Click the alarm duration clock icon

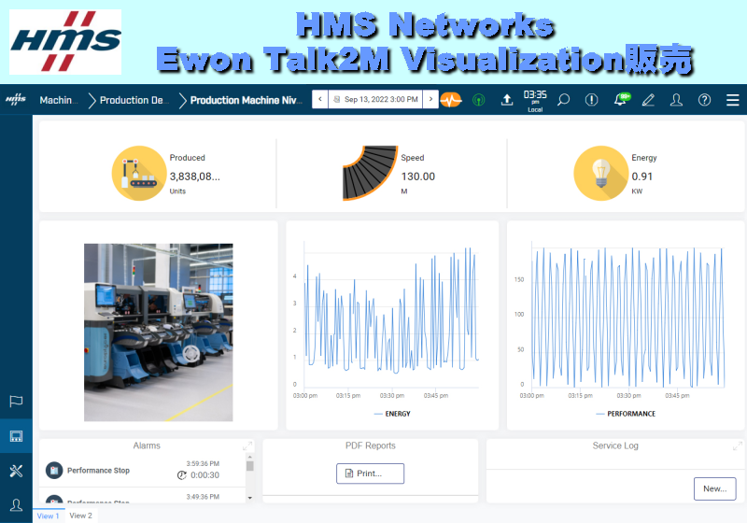181,474
